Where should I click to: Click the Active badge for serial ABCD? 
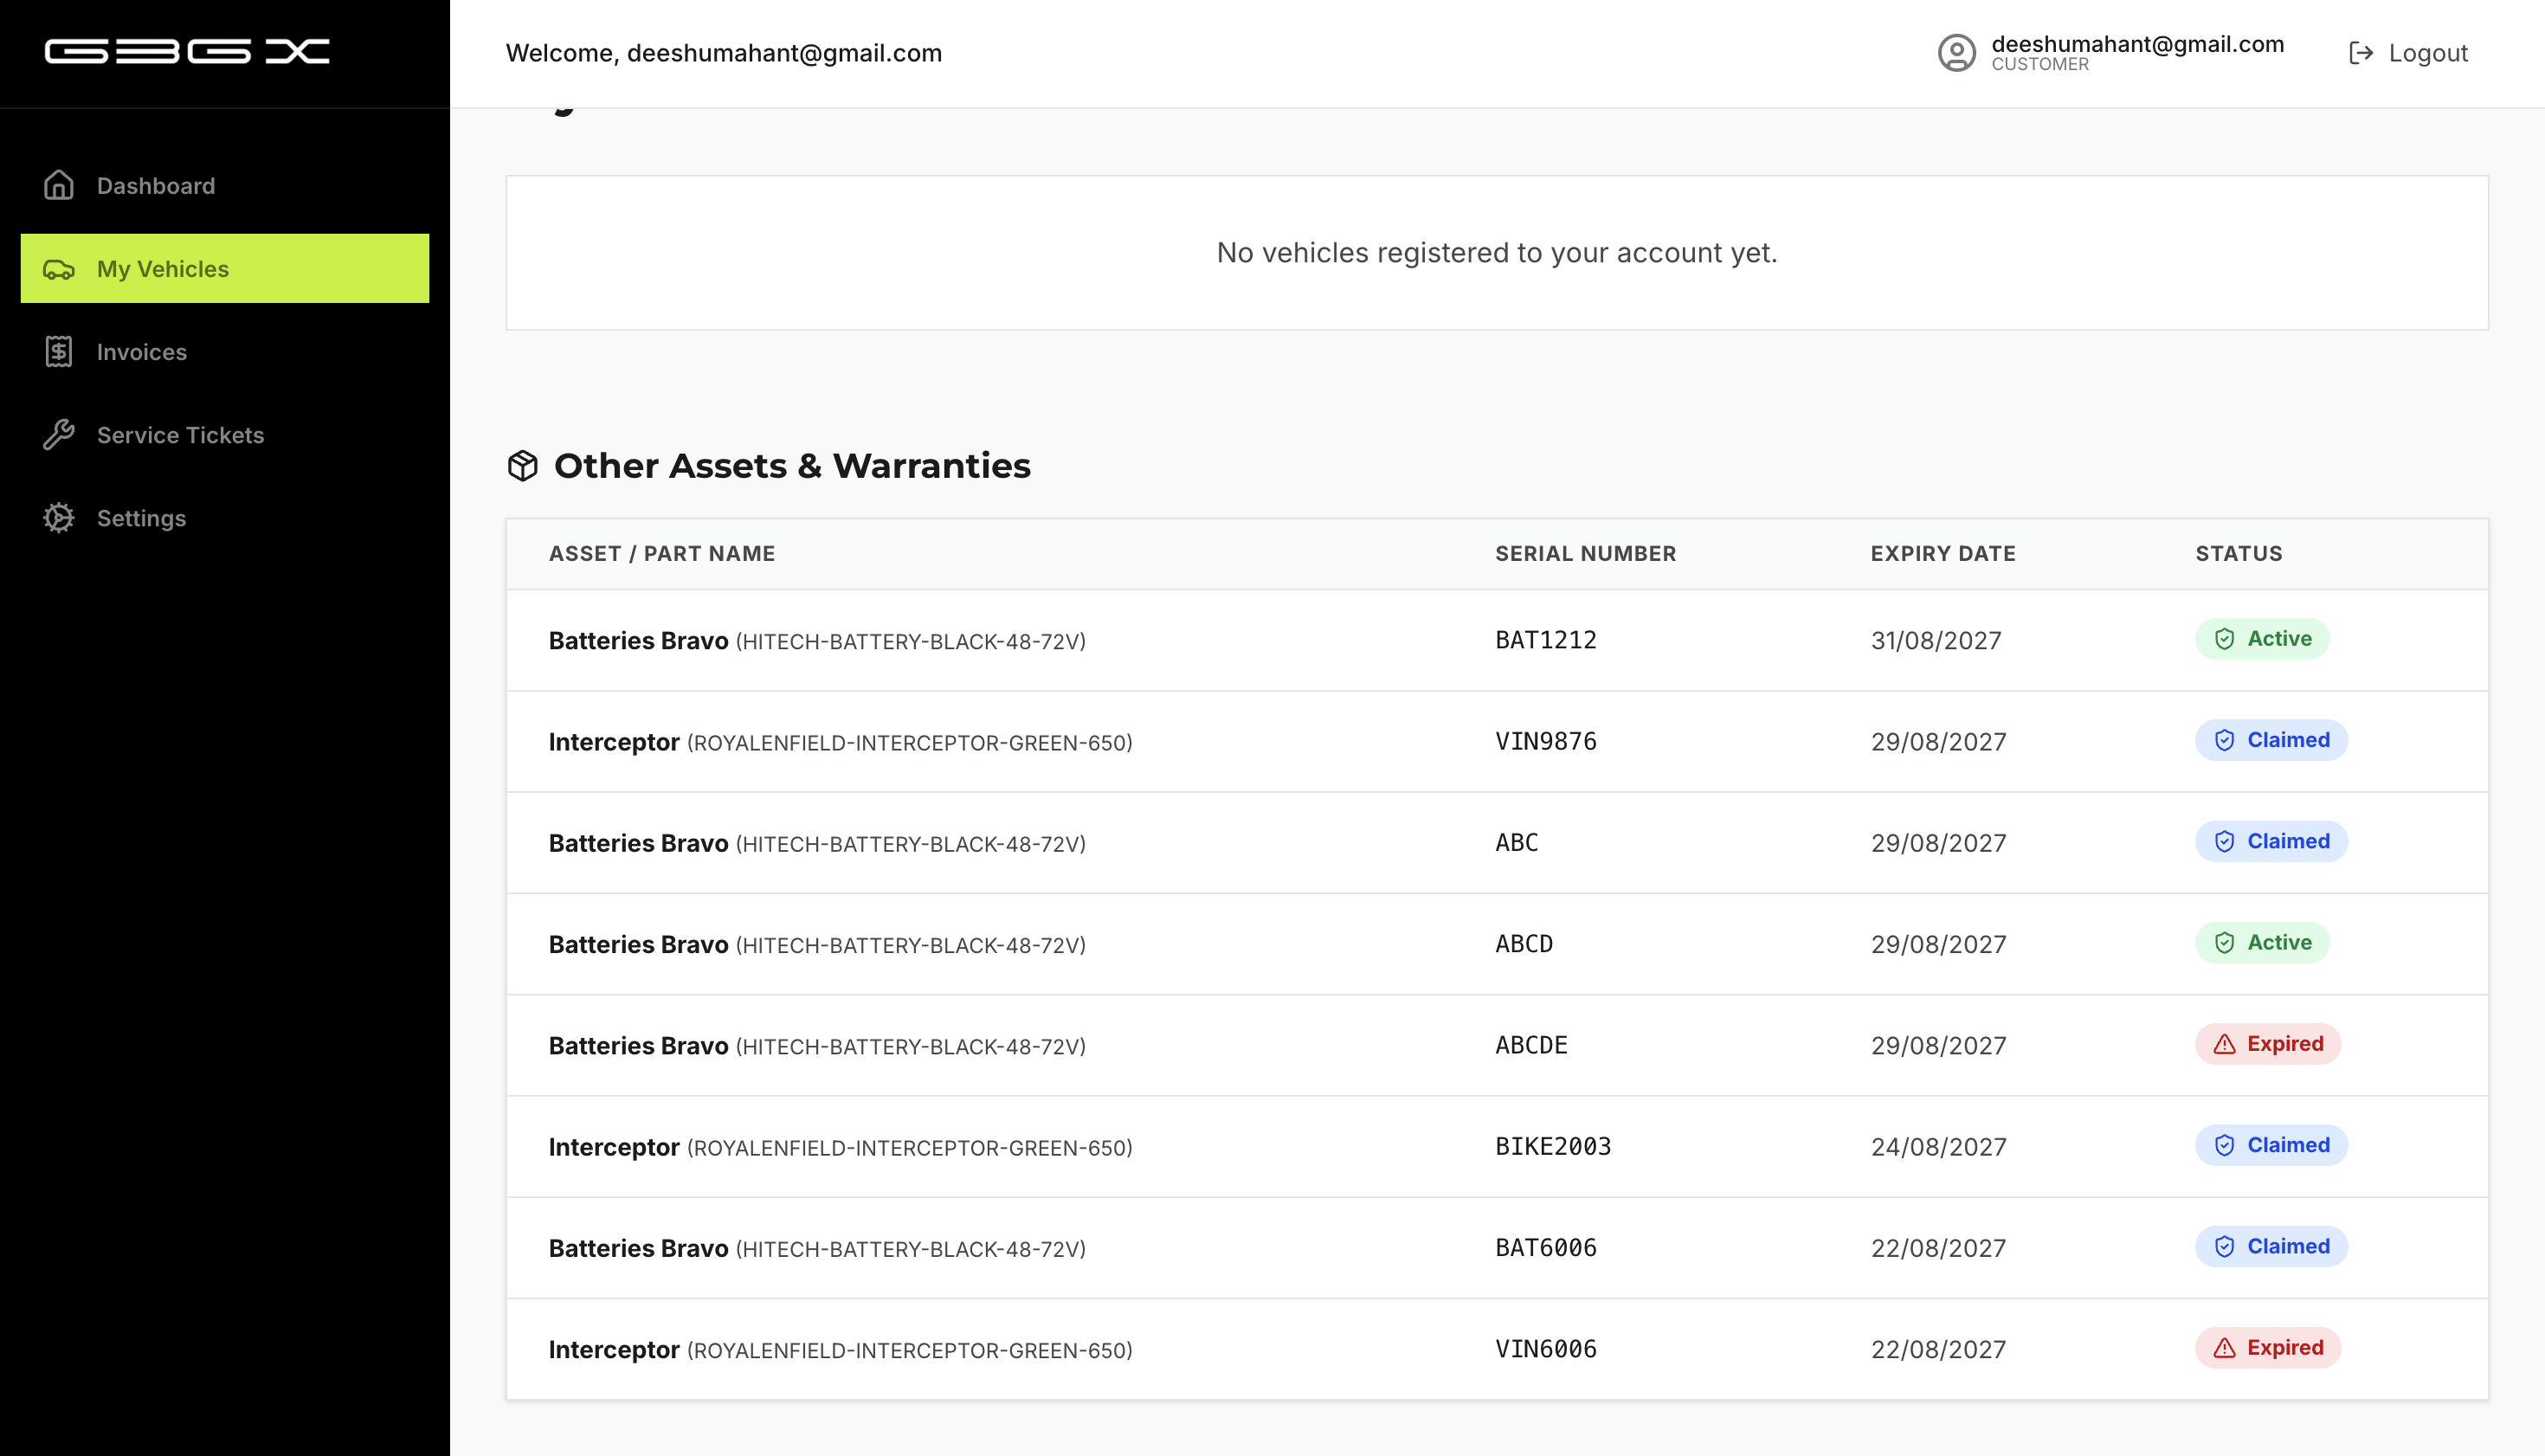pos(2262,943)
